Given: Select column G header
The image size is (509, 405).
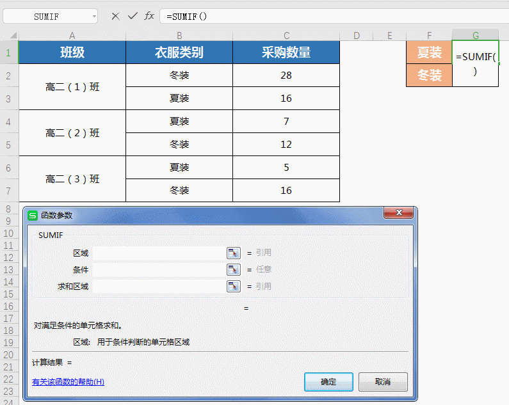Looking at the screenshot, I should point(476,35).
